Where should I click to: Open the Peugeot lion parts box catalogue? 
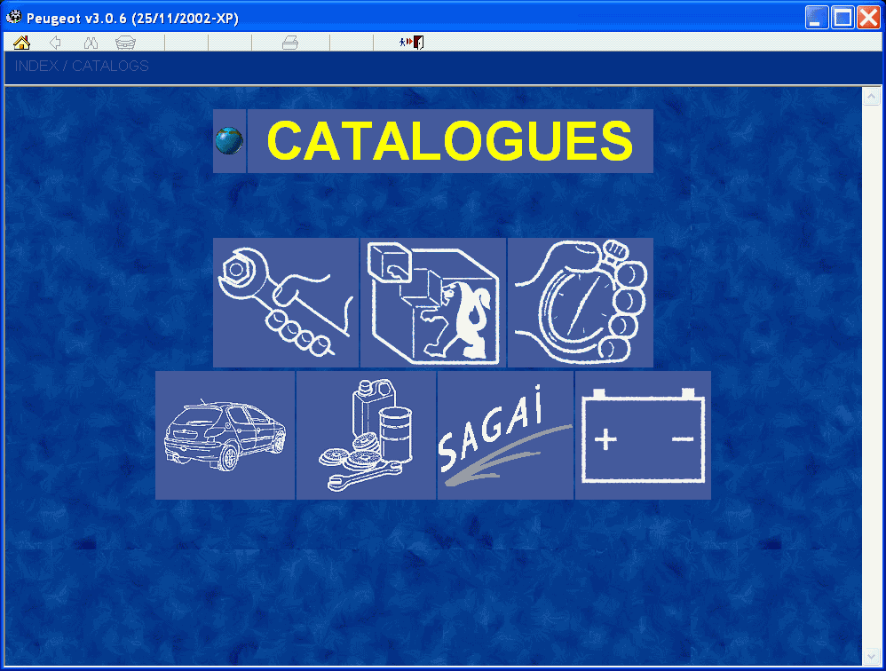tap(433, 303)
